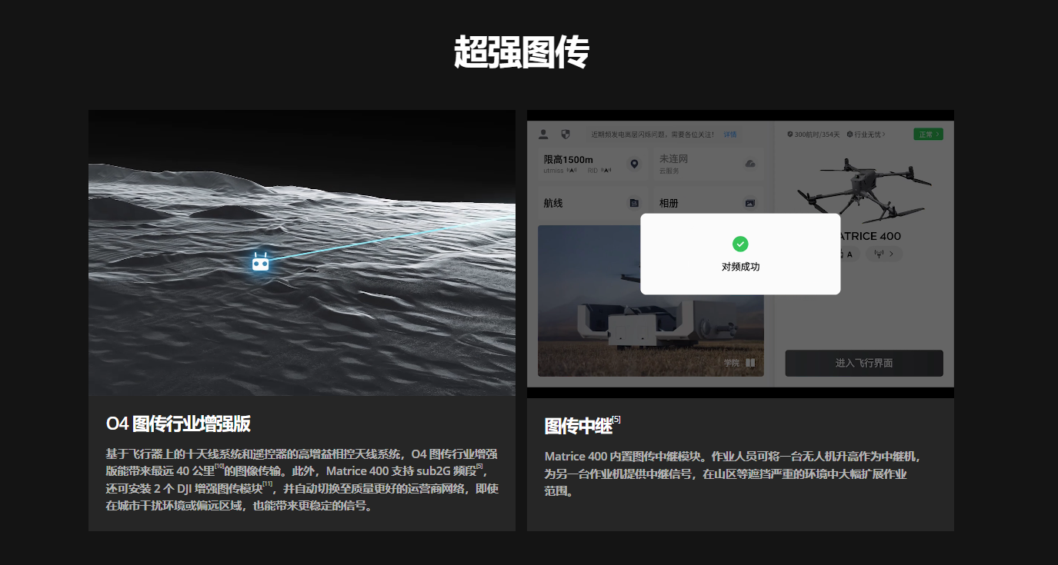Expand the antenna settings via its right chevron
This screenshot has height=565, width=1058.
pyautogui.click(x=891, y=254)
